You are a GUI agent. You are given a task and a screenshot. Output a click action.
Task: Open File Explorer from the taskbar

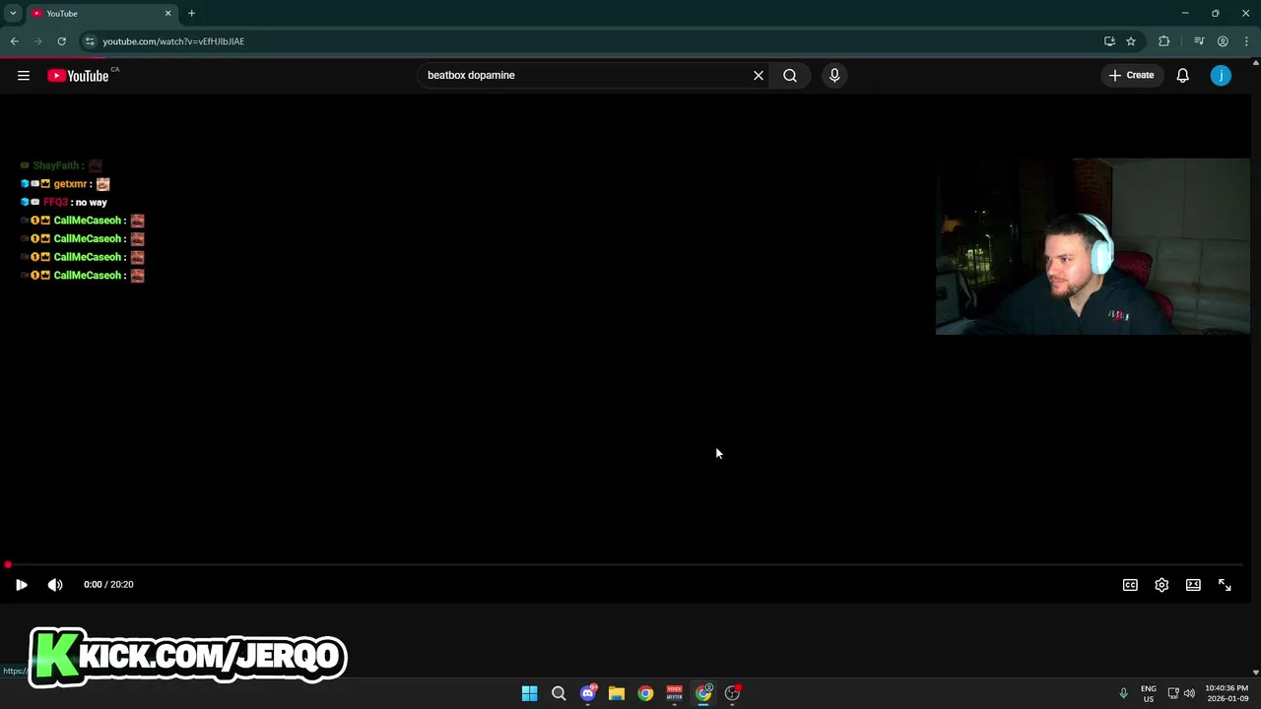tap(617, 693)
